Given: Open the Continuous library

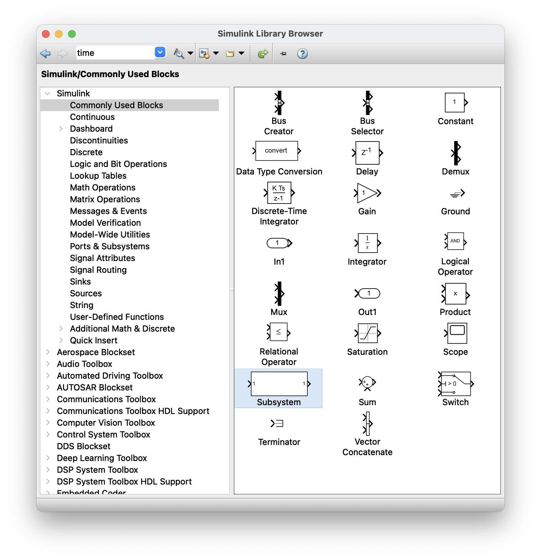Looking at the screenshot, I should pyautogui.click(x=92, y=117).
